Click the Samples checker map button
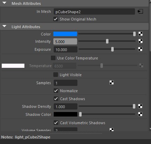This screenshot has width=151, height=144. pos(112,82)
